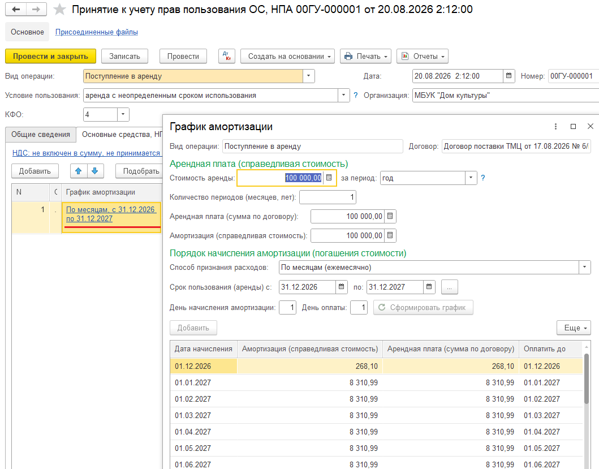Image resolution: width=599 pixels, height=469 pixels.
Task: Open the Дт/Кт accounting entries icon
Action: tap(227, 56)
